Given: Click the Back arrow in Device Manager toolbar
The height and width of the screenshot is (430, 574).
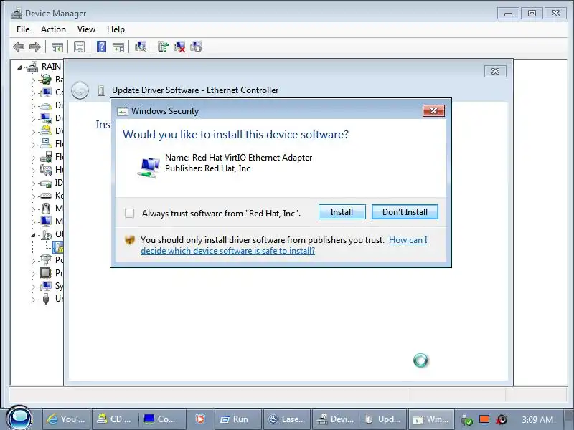Looking at the screenshot, I should pos(19,47).
